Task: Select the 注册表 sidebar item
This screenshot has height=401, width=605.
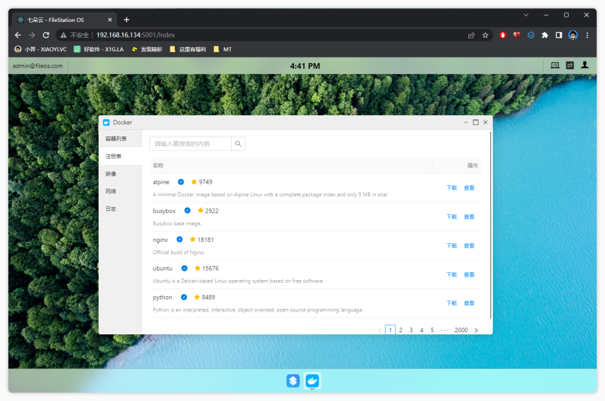Action: coord(120,156)
